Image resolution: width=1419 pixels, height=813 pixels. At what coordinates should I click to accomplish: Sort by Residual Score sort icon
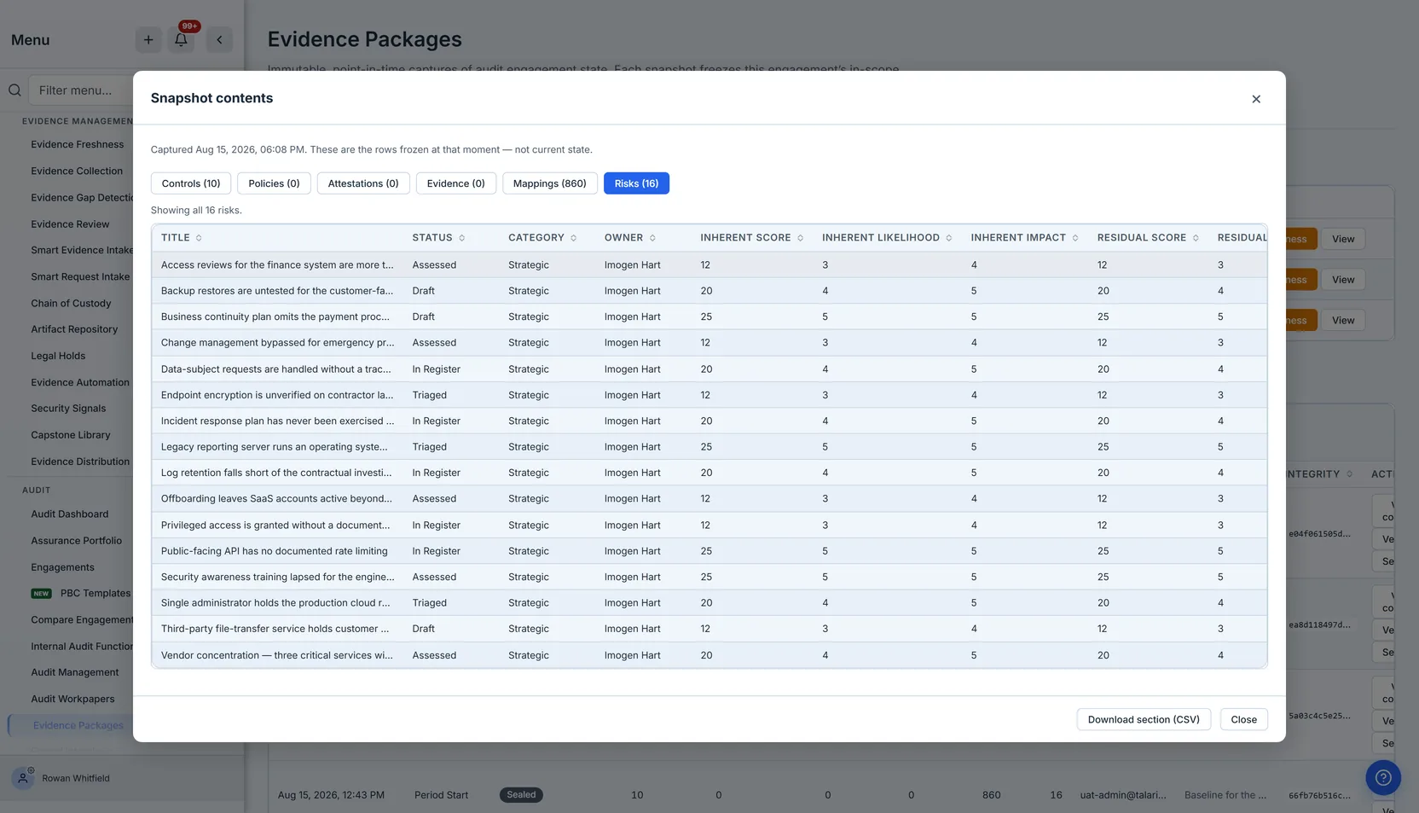coord(1196,238)
